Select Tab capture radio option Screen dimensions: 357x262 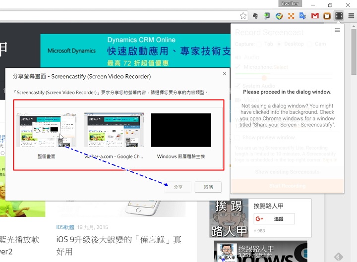click(259, 44)
